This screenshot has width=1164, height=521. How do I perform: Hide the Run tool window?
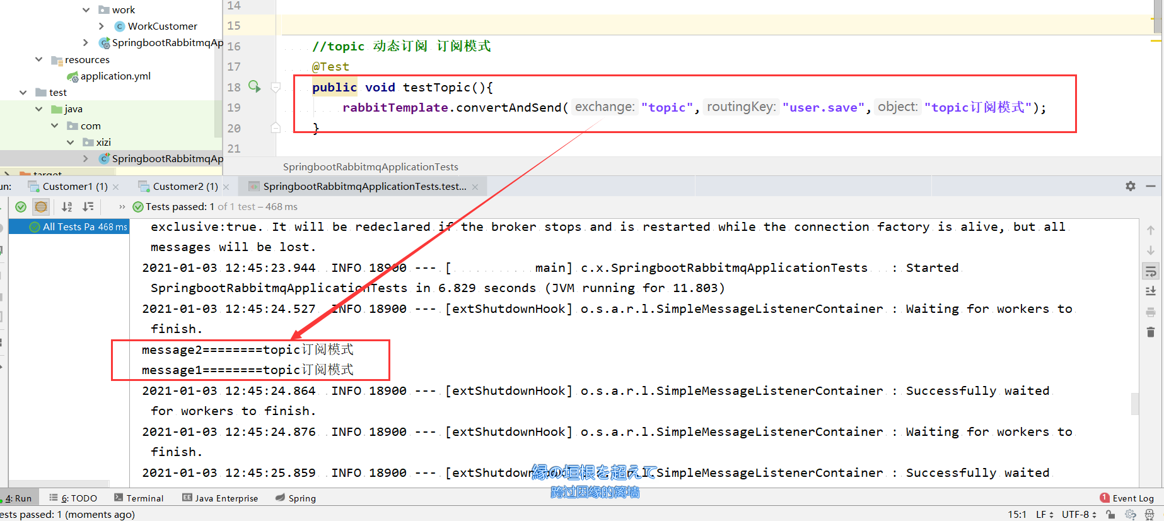click(x=1151, y=186)
